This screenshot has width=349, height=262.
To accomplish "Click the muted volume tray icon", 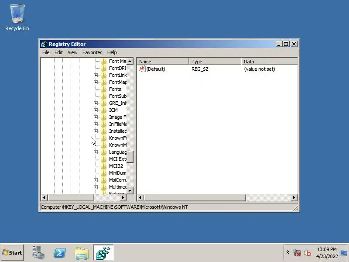I will click(x=308, y=253).
